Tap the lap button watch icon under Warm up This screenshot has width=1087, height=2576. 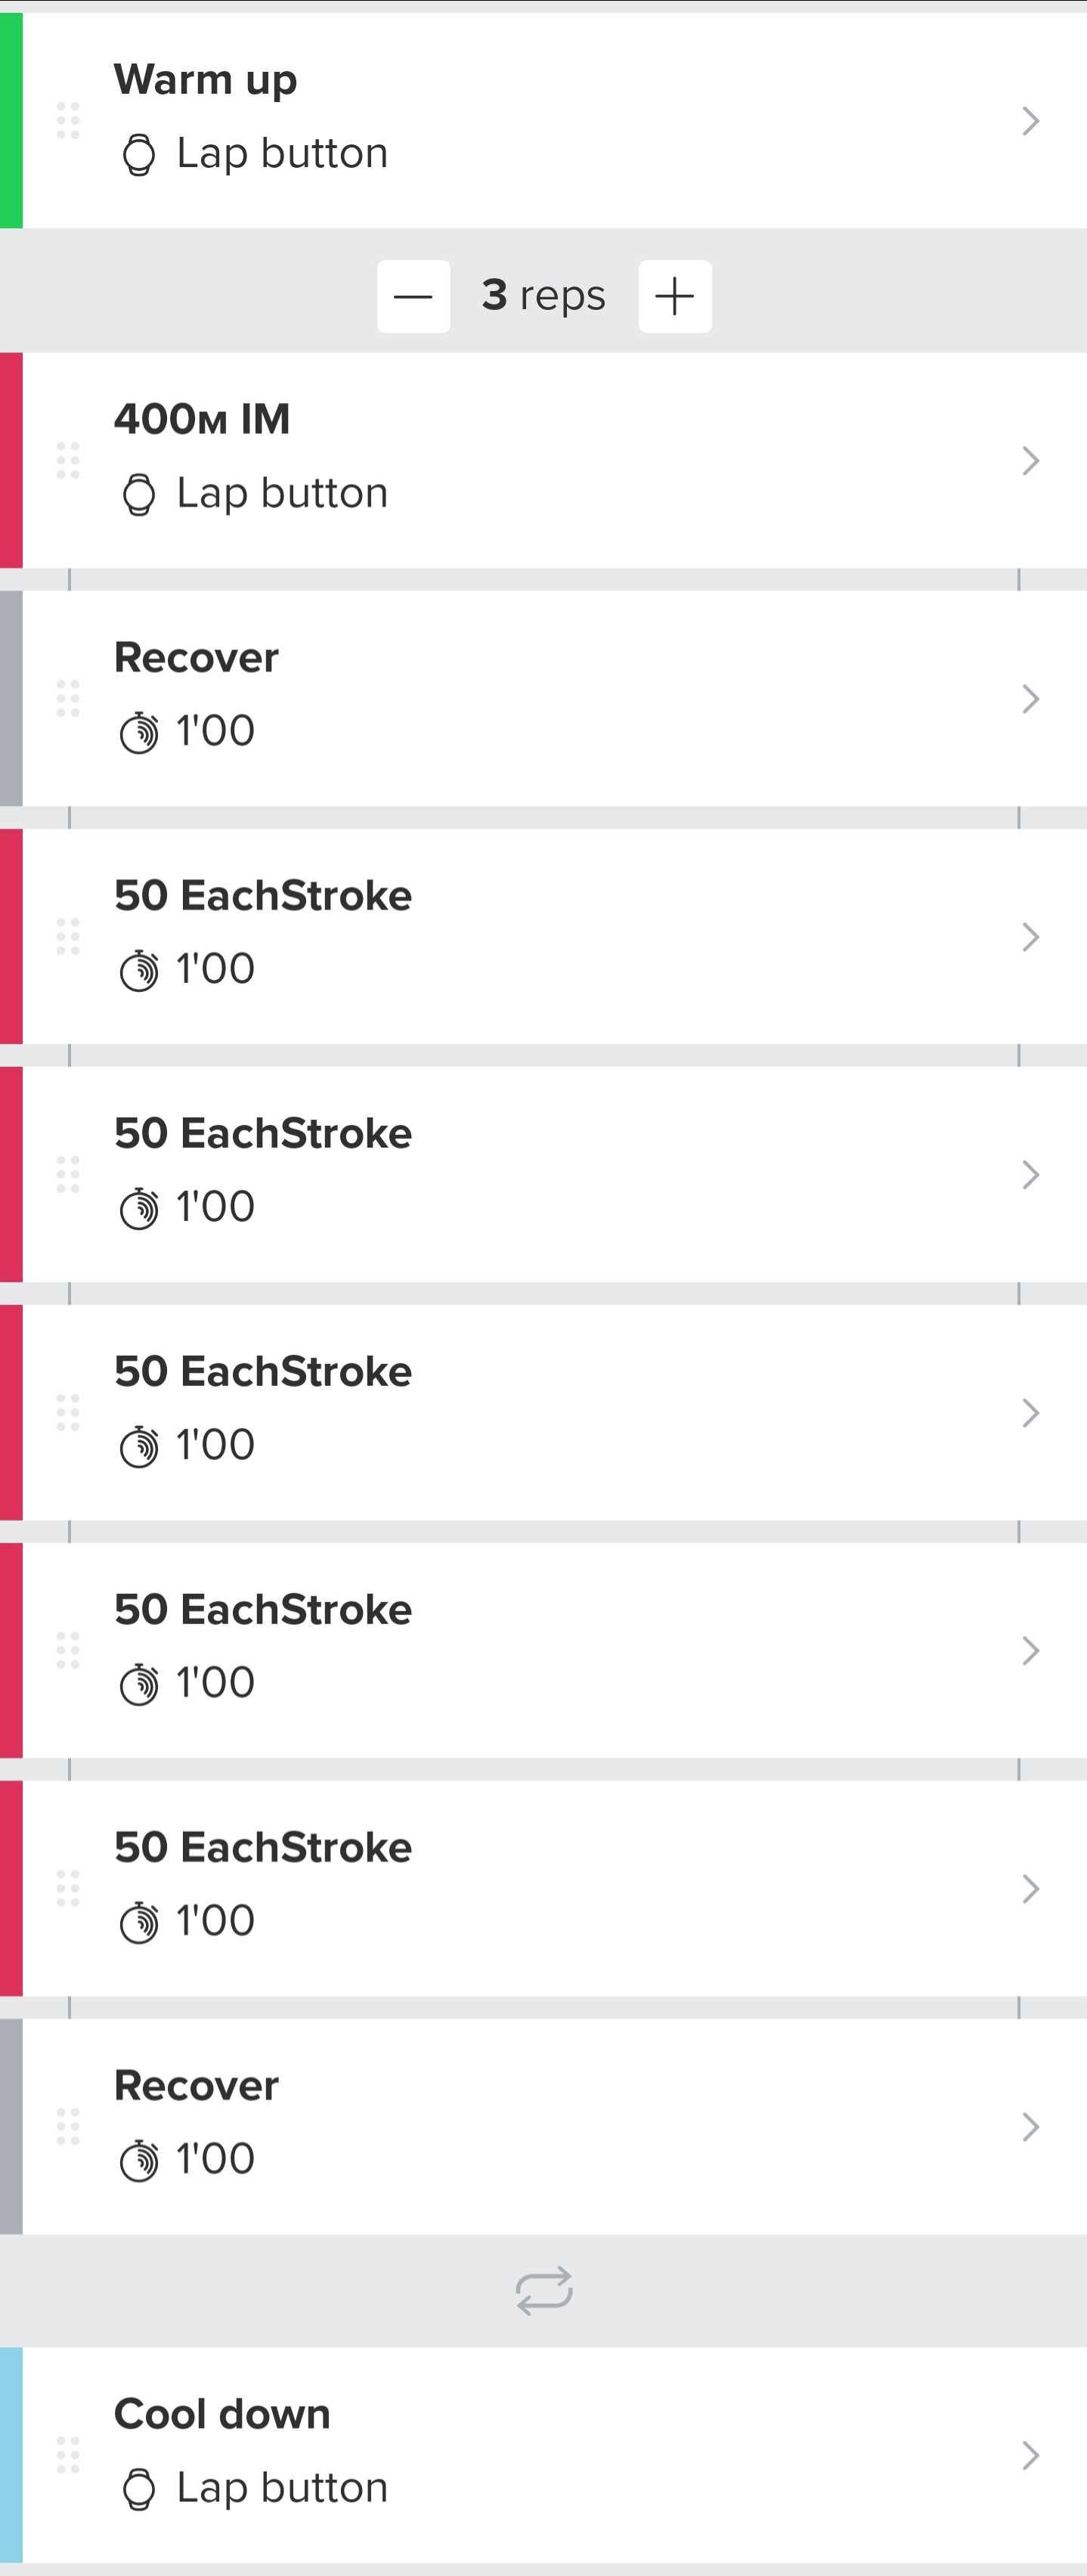click(139, 155)
